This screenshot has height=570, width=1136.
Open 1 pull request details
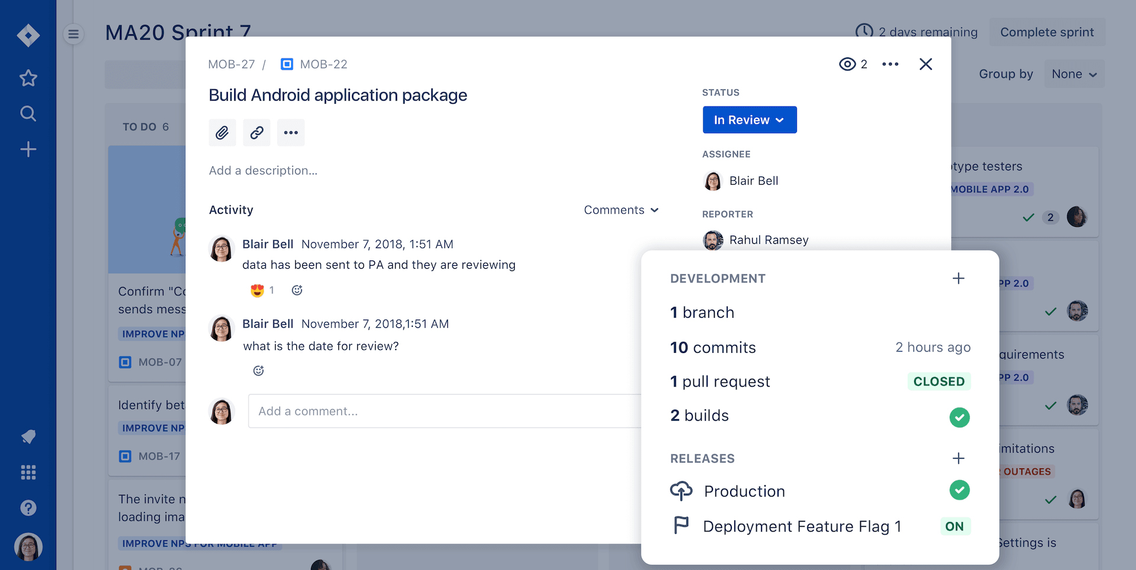click(720, 382)
